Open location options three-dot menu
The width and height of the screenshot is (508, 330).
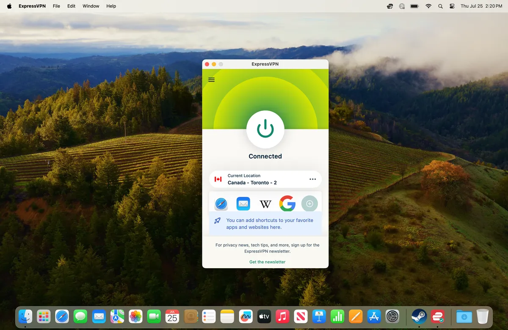[x=312, y=179]
